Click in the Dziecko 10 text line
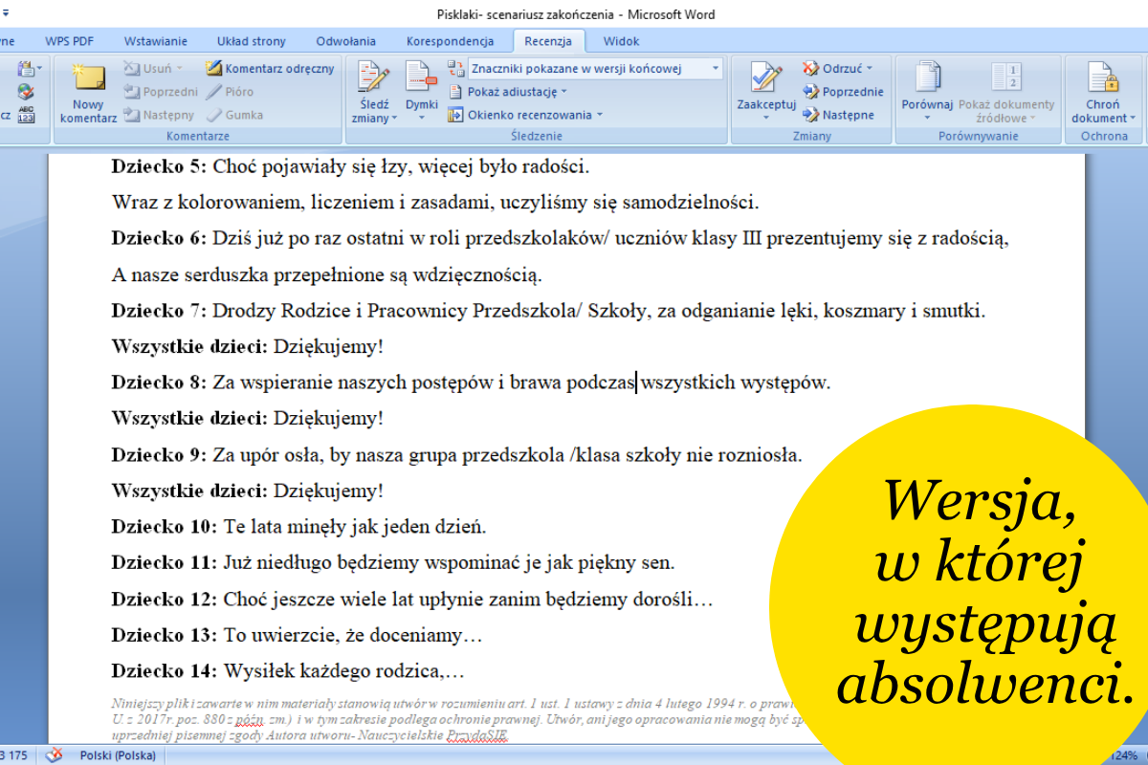The image size is (1148, 765). (354, 527)
